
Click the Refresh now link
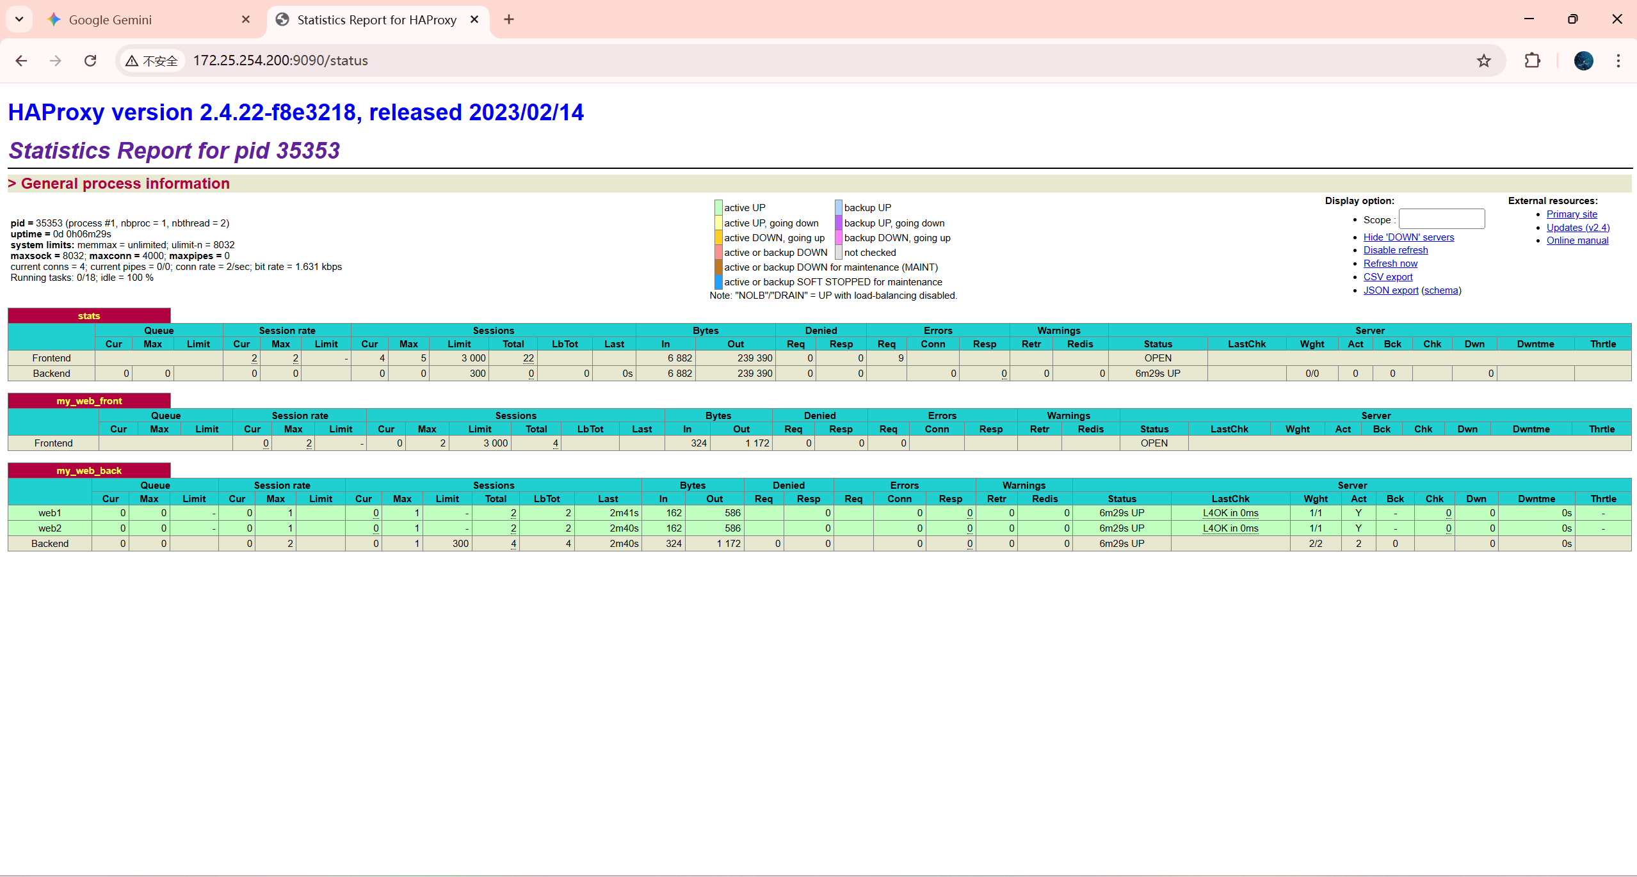(x=1390, y=264)
